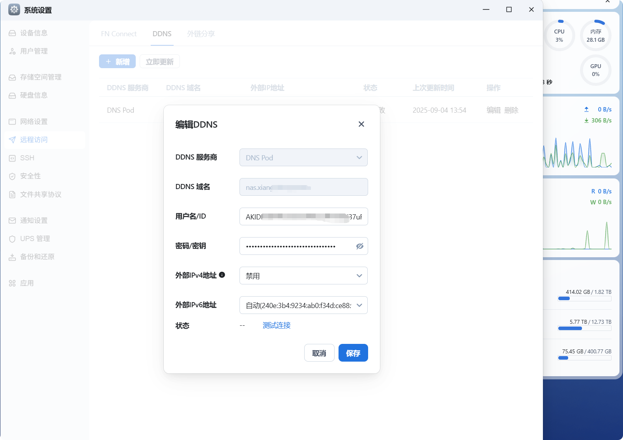
Task: Click the 存储空间管理 sidebar icon
Action: (12, 77)
